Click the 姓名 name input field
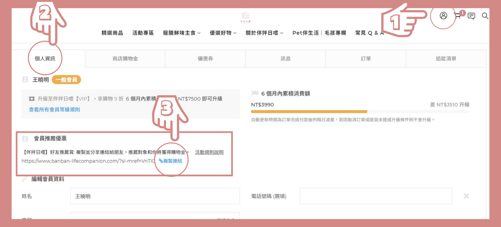Screen dimensions: 501x227 [x=155, y=196]
